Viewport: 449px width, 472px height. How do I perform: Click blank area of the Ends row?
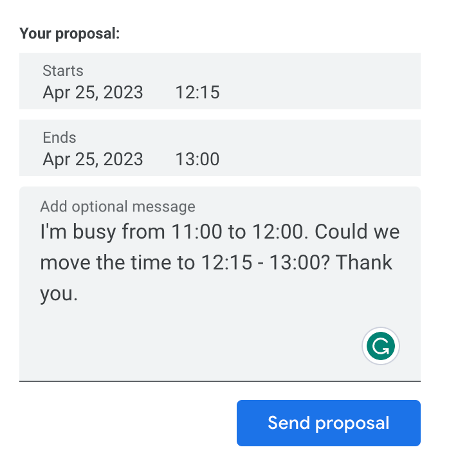click(x=322, y=148)
